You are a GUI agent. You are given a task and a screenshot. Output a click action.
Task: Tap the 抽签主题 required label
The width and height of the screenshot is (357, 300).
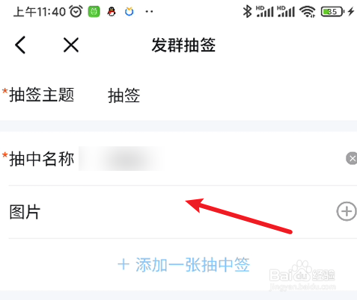(38, 95)
